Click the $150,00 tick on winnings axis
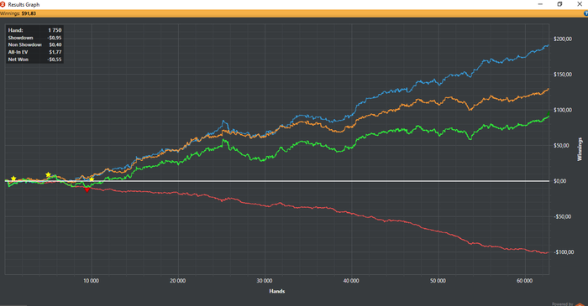 (x=563, y=75)
